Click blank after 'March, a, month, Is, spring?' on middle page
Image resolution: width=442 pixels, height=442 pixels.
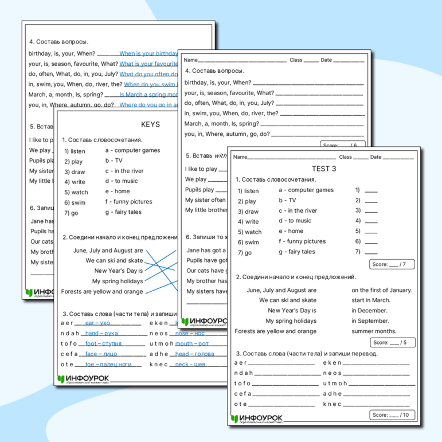pos(312,124)
